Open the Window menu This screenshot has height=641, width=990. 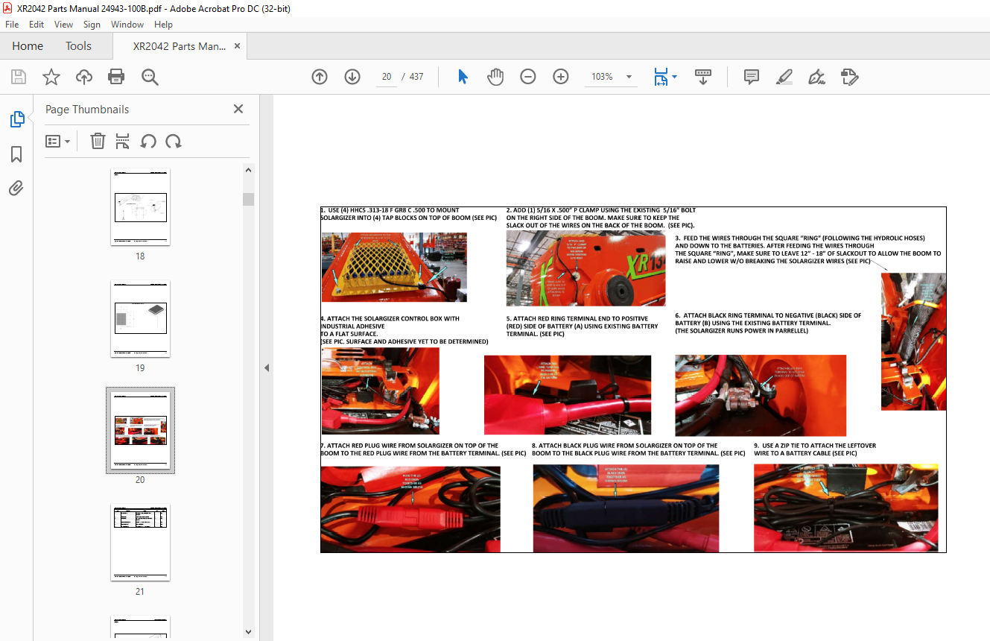[127, 25]
